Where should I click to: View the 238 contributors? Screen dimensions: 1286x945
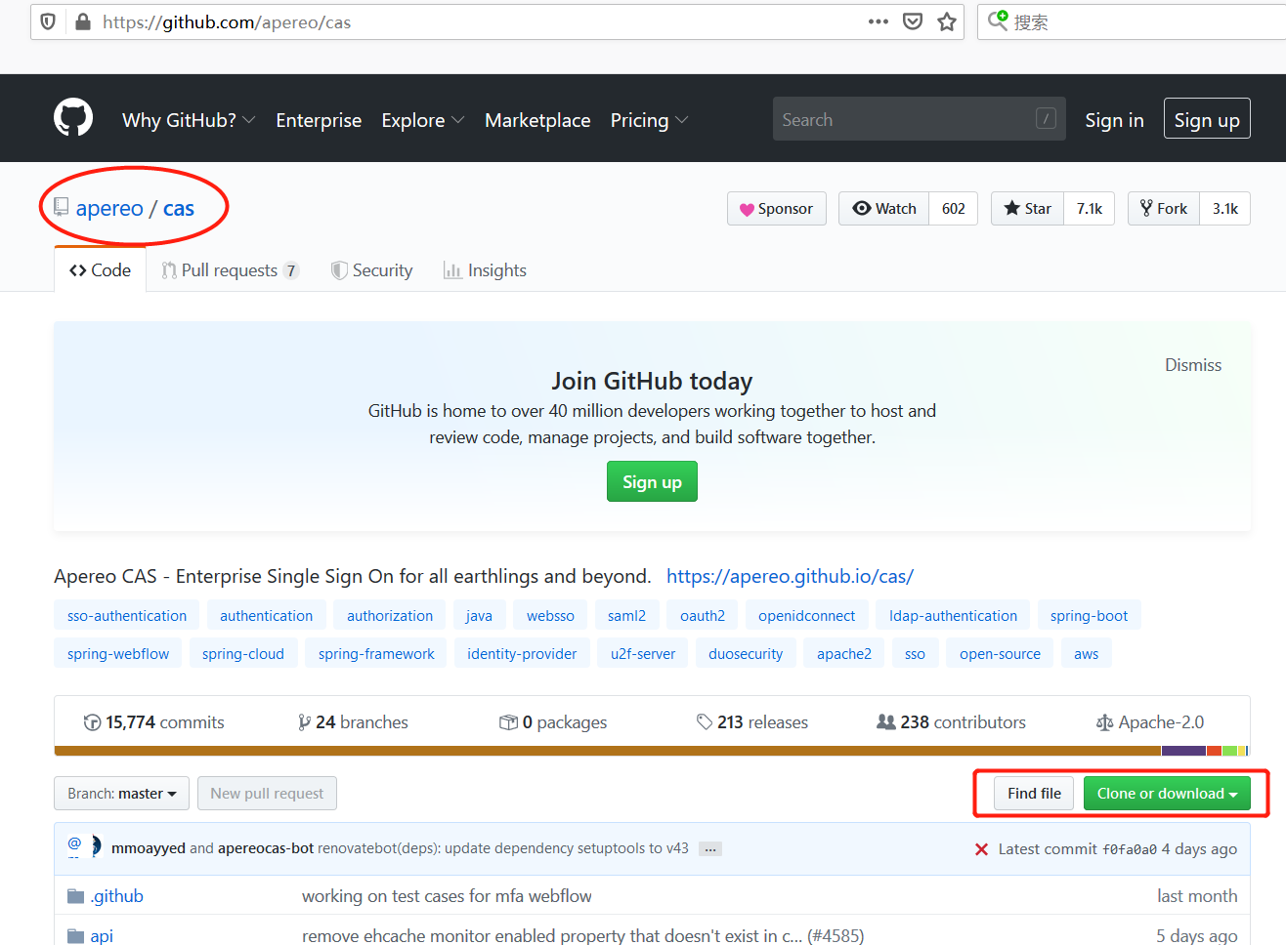click(x=952, y=722)
